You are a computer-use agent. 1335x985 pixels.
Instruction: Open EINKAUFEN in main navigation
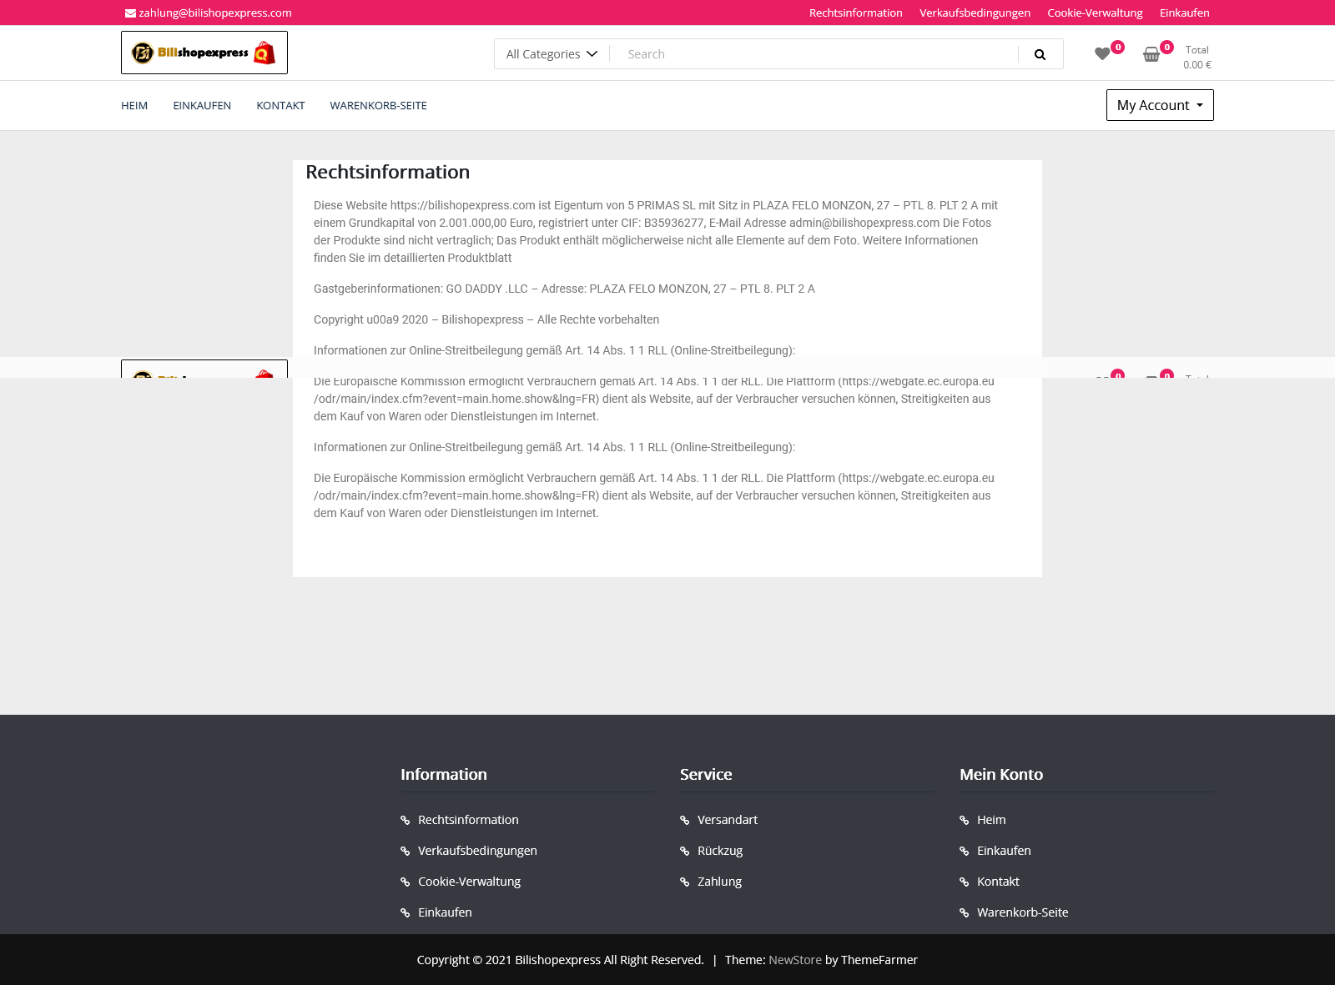202,106
